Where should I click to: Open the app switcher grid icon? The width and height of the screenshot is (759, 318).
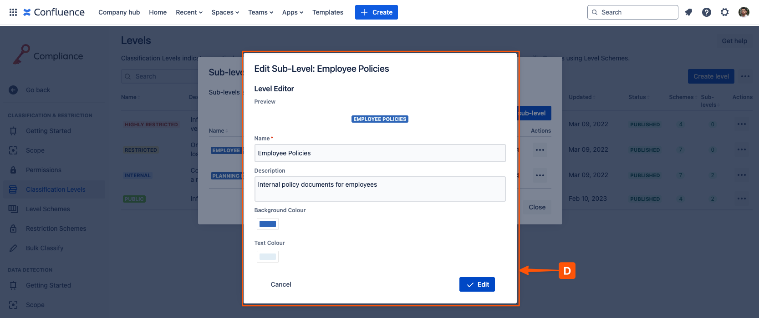point(13,12)
